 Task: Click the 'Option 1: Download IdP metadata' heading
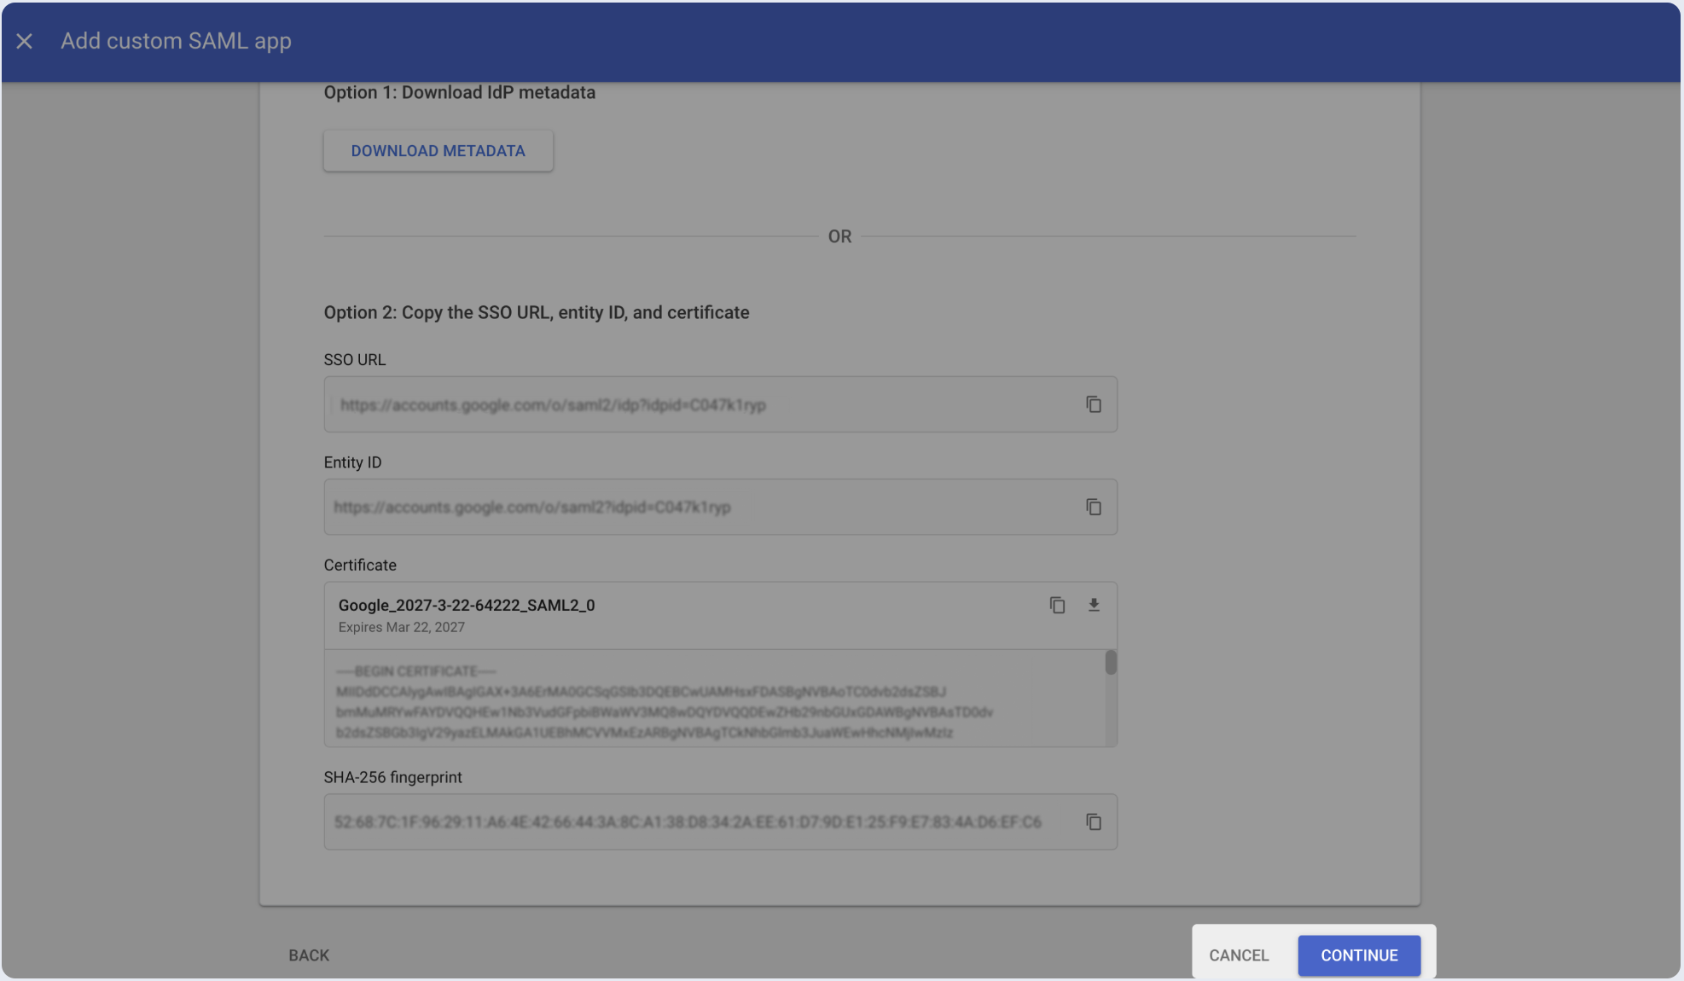tap(459, 92)
